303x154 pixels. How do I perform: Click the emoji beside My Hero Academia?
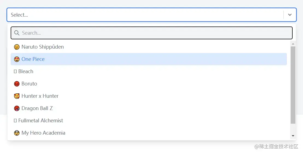click(x=17, y=133)
